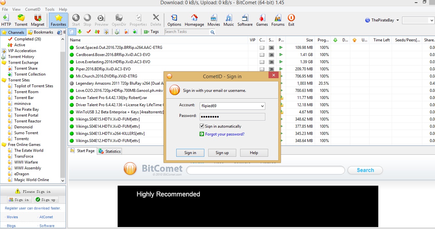Open the HTTP download tool

coord(6,20)
